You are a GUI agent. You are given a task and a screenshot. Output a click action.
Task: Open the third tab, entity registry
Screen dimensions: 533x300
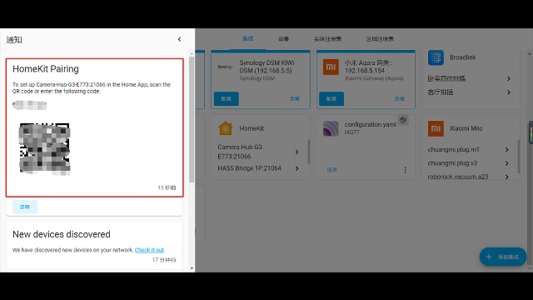coord(327,39)
